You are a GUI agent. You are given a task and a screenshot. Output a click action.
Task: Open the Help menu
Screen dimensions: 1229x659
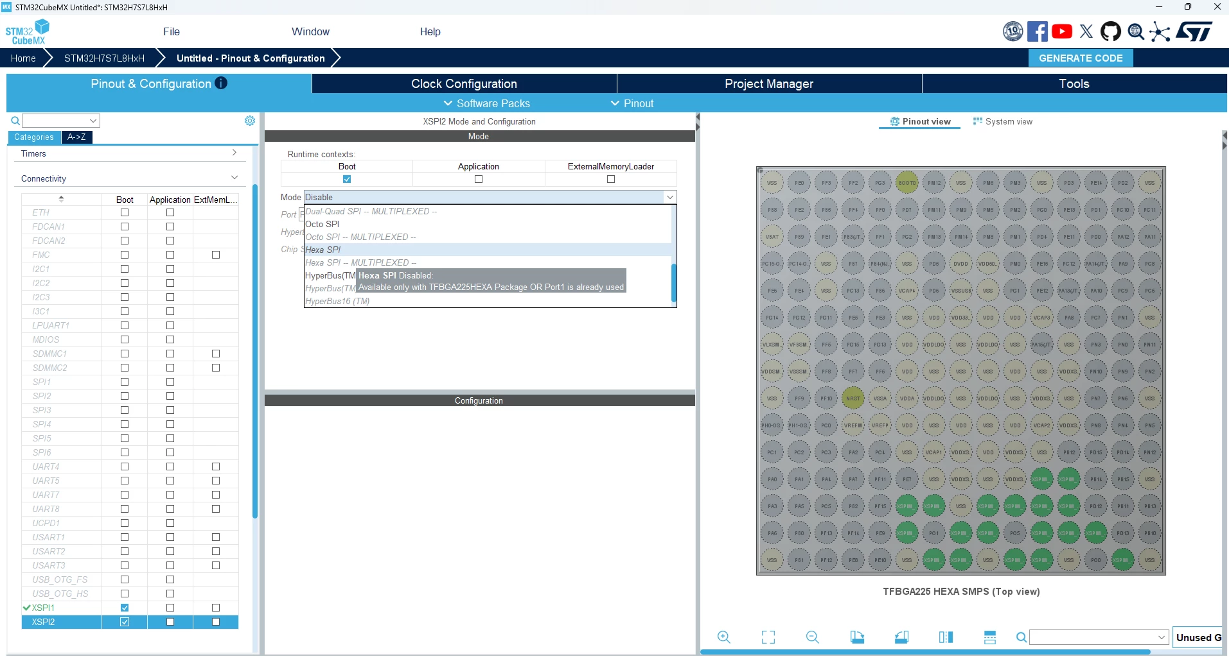(430, 31)
